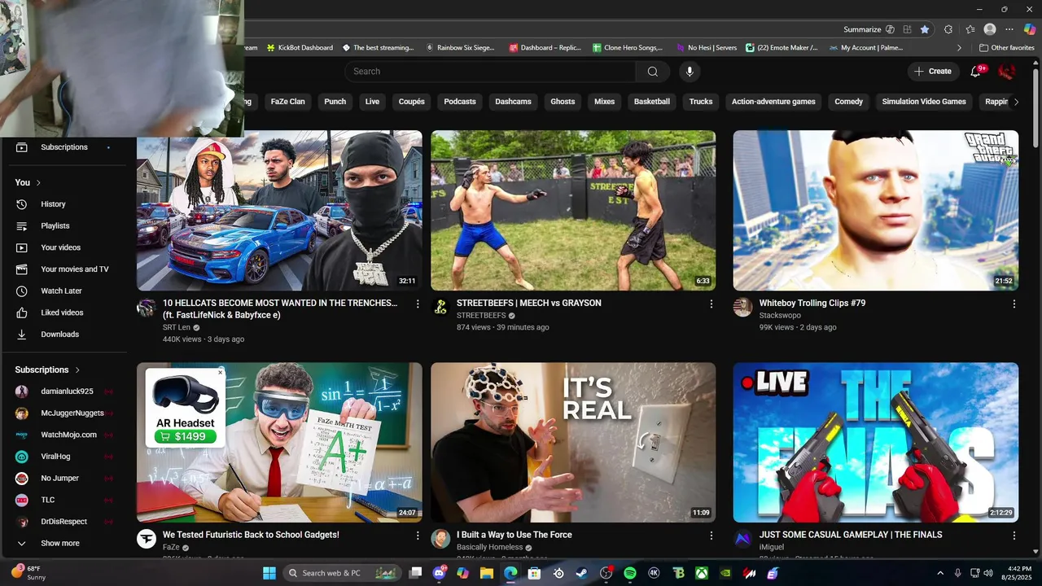Select the Dashcams category chip
The width and height of the screenshot is (1042, 586).
pos(513,102)
